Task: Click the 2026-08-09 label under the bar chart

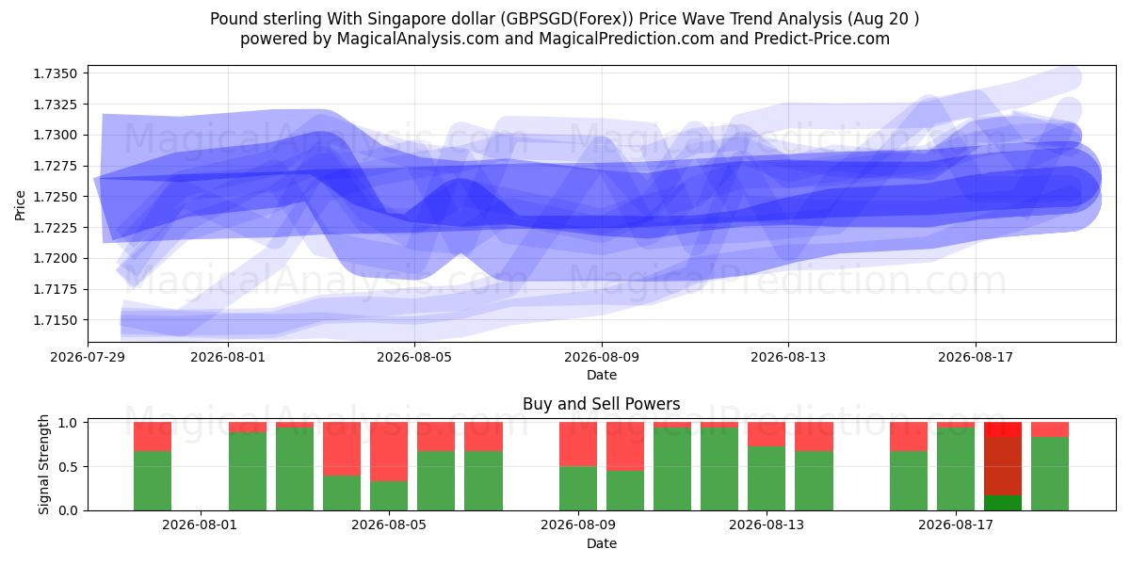Action: (578, 525)
